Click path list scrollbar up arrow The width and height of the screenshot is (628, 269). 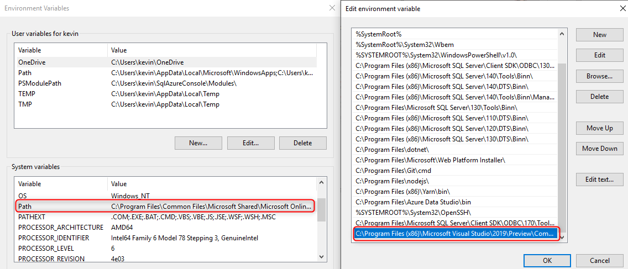[x=562, y=34]
